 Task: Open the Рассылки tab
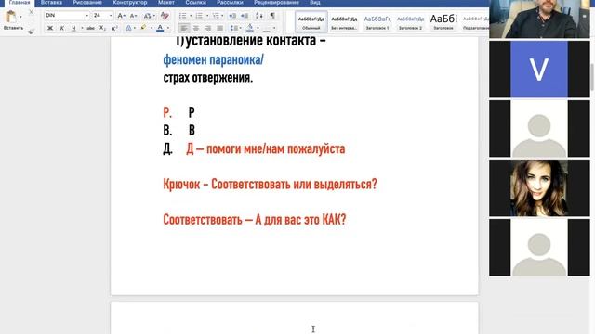pyautogui.click(x=230, y=3)
